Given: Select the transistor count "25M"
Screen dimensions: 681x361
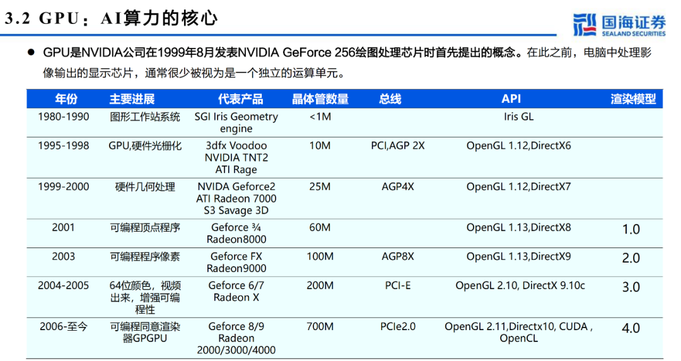Looking at the screenshot, I should click(320, 187).
